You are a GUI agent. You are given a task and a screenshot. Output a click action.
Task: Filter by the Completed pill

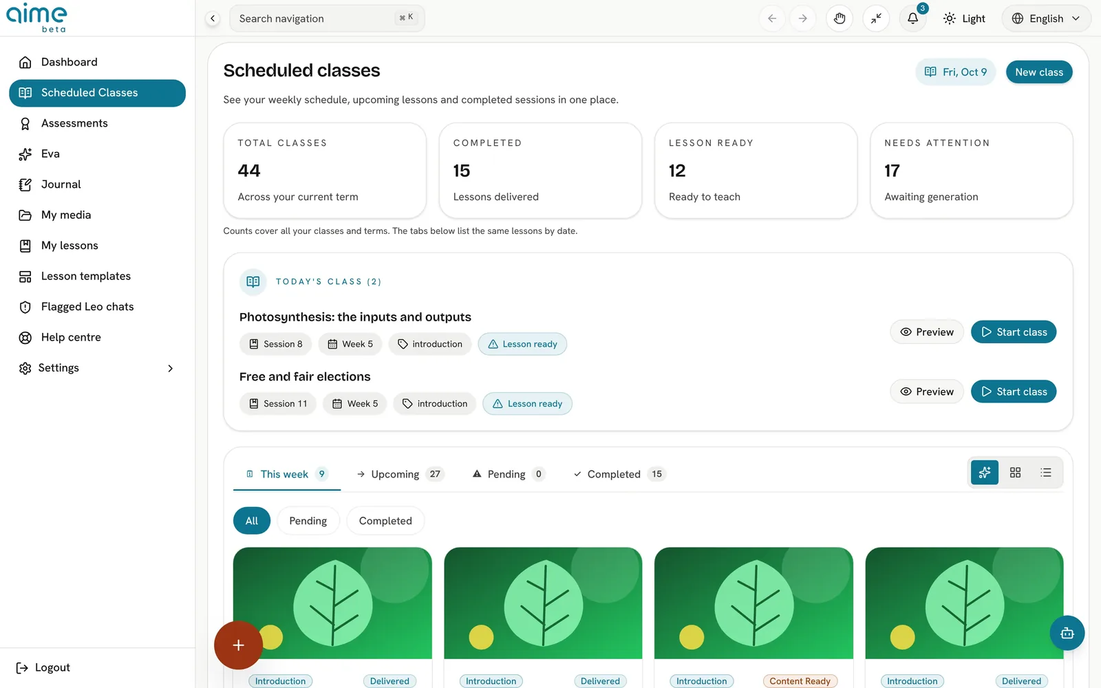(385, 521)
